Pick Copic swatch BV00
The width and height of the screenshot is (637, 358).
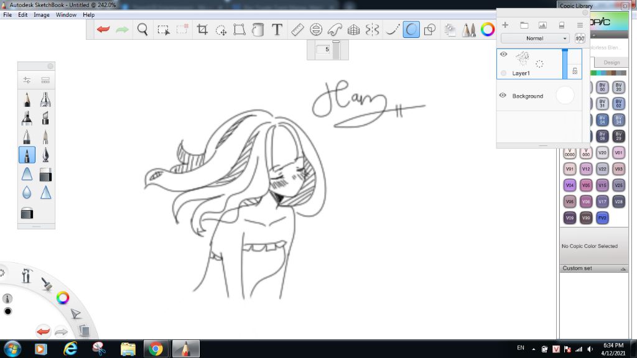coord(602,87)
